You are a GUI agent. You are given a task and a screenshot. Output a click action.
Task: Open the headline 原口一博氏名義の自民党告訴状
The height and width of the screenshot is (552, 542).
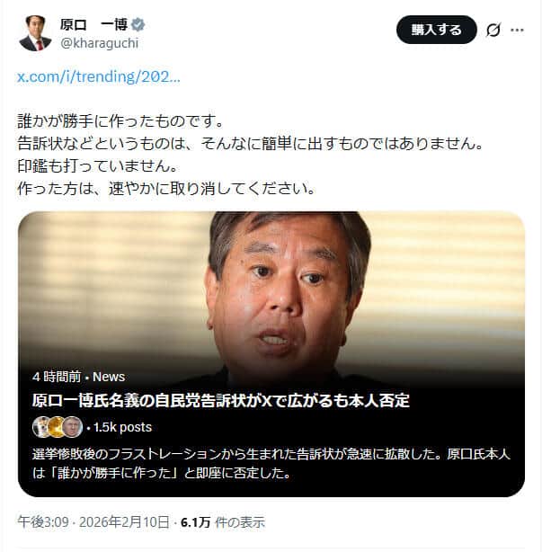221,401
